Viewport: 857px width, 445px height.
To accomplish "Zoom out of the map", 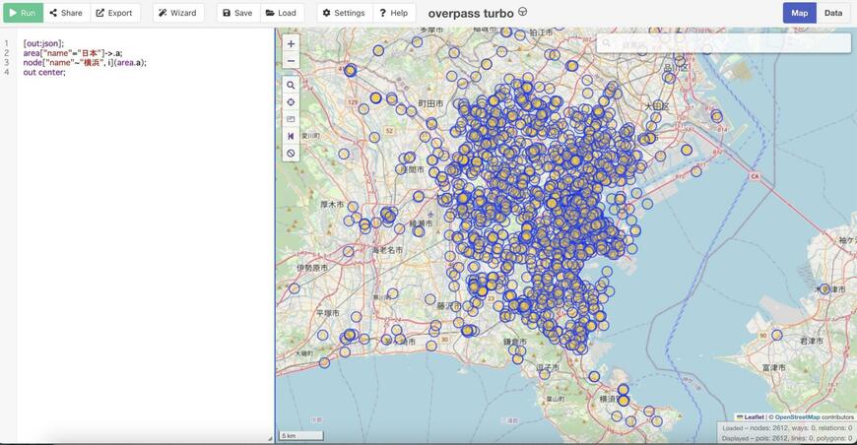I will tap(291, 61).
